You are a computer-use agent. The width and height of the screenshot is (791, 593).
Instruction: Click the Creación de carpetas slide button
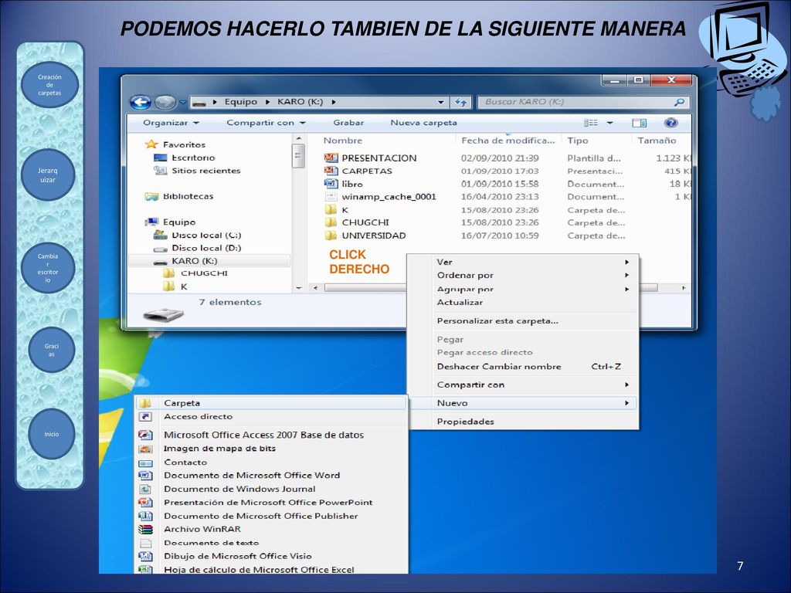49,85
